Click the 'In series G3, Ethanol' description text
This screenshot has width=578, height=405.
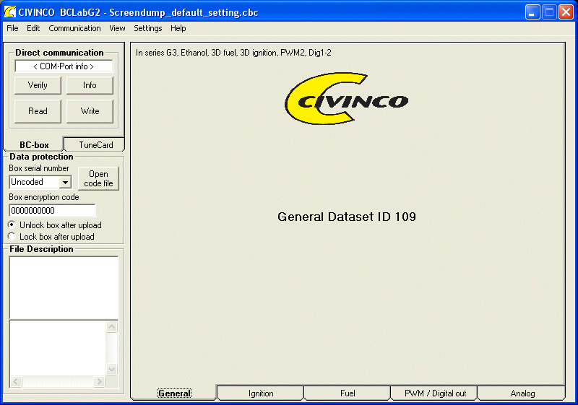coord(233,53)
